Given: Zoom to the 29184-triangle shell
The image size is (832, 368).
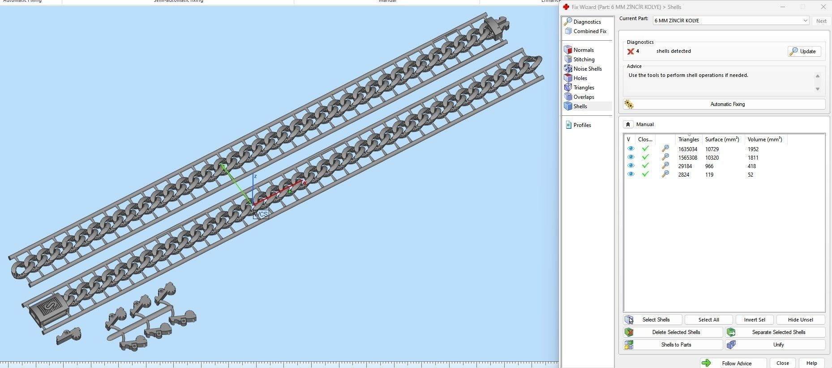Looking at the screenshot, I should [x=665, y=166].
